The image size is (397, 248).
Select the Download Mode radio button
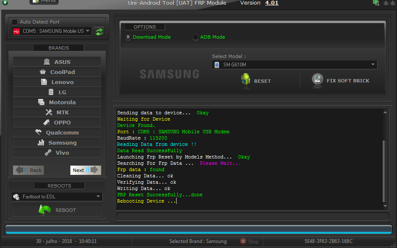pos(128,37)
